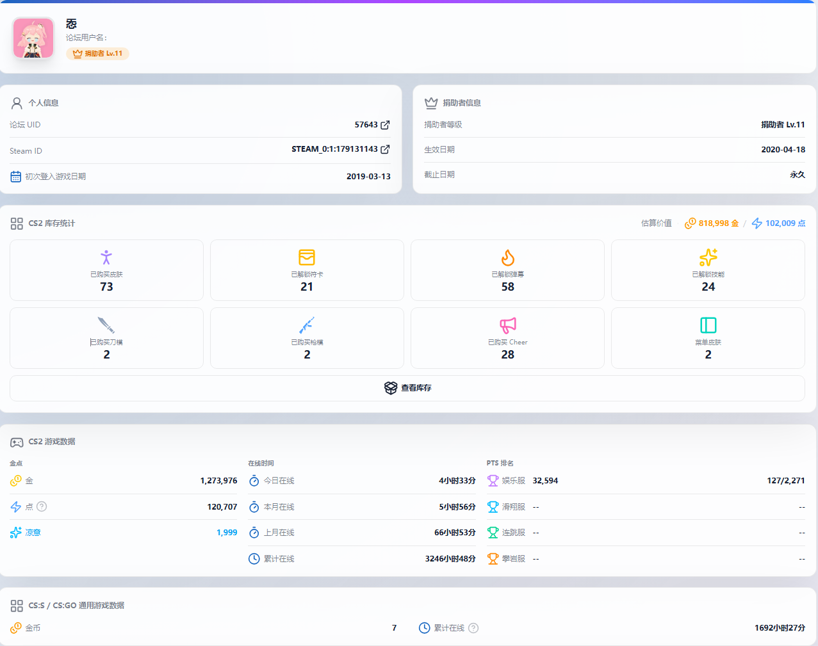Click the card icon on 已解锁符卡

coord(307,257)
